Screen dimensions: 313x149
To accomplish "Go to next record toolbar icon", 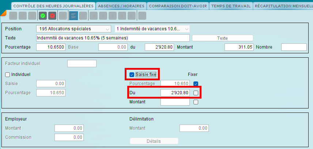I will click(122, 16).
